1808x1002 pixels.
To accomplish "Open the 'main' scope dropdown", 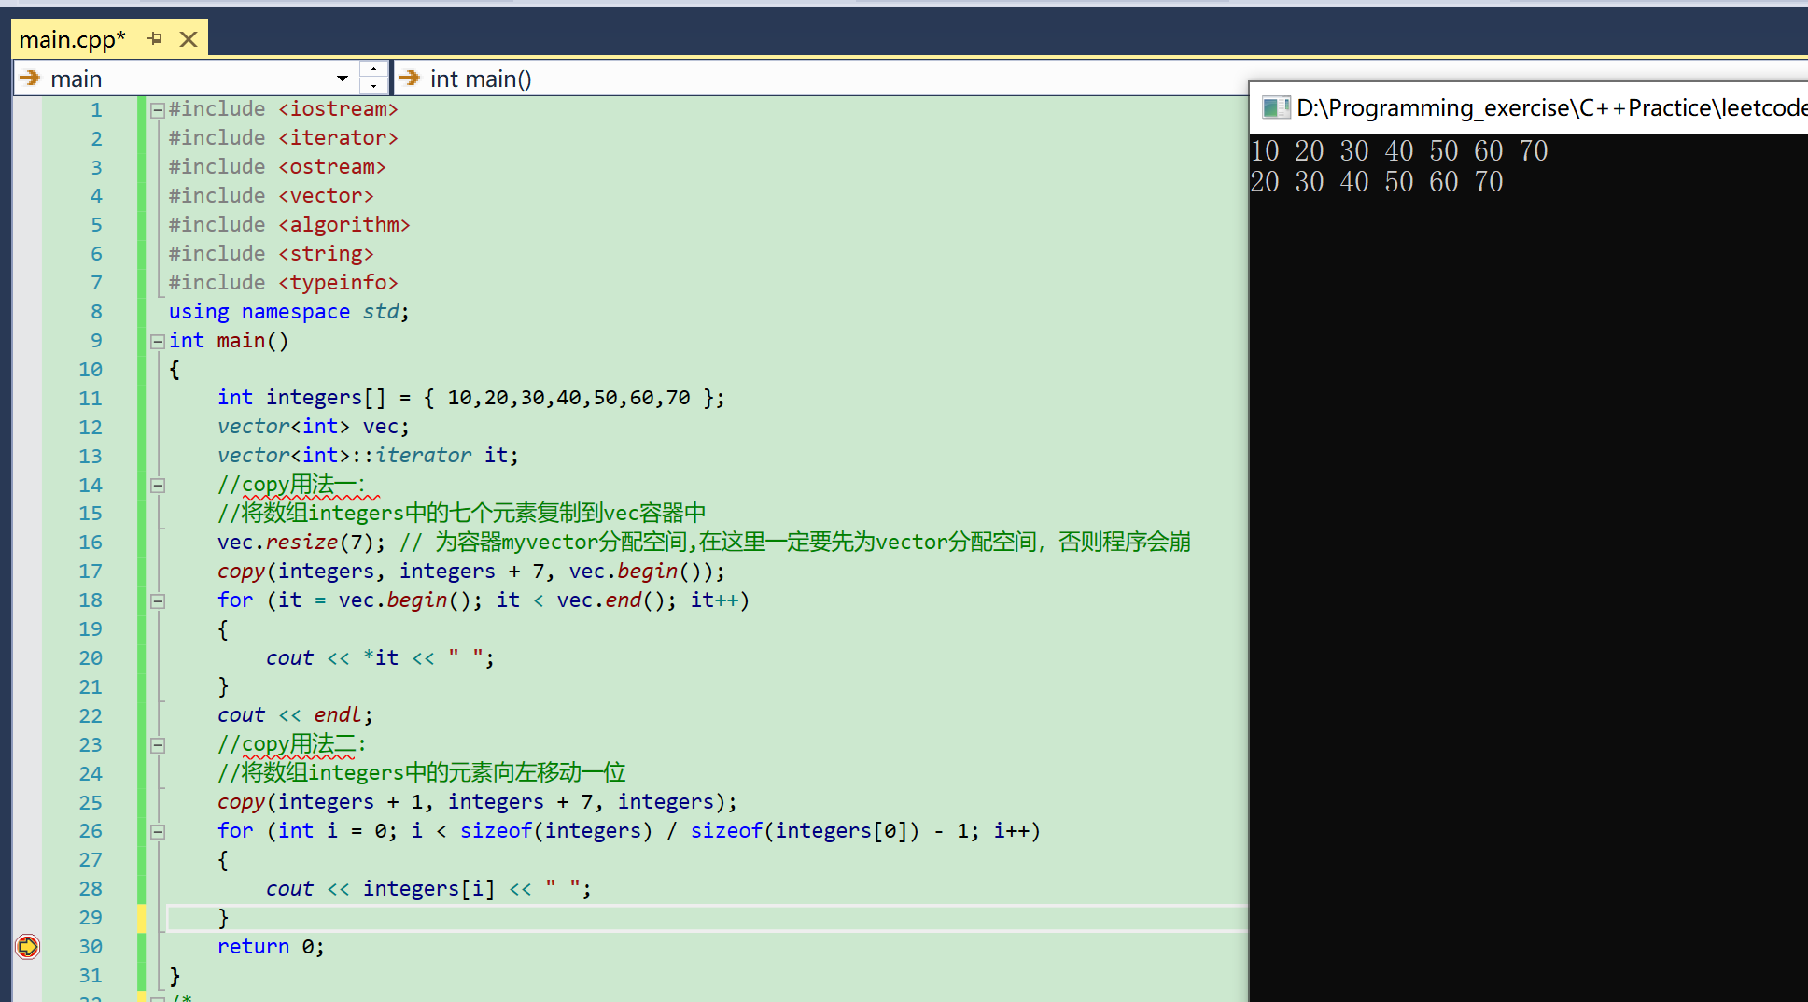I will pos(342,78).
